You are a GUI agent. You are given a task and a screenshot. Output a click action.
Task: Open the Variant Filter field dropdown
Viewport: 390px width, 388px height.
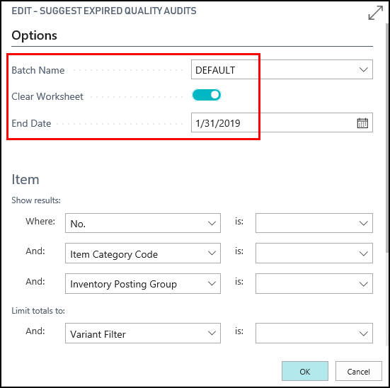coord(212,333)
